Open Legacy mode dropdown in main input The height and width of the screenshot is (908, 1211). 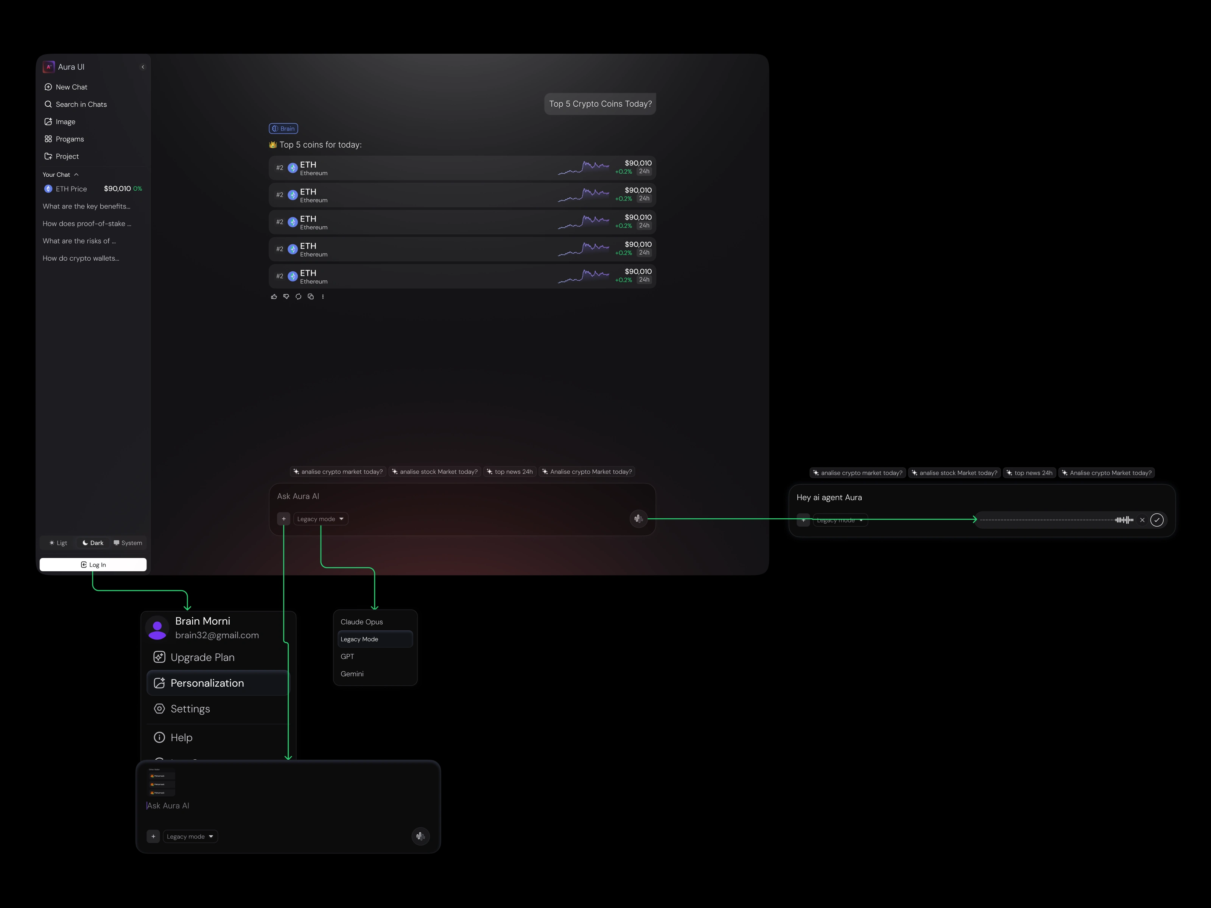(321, 519)
